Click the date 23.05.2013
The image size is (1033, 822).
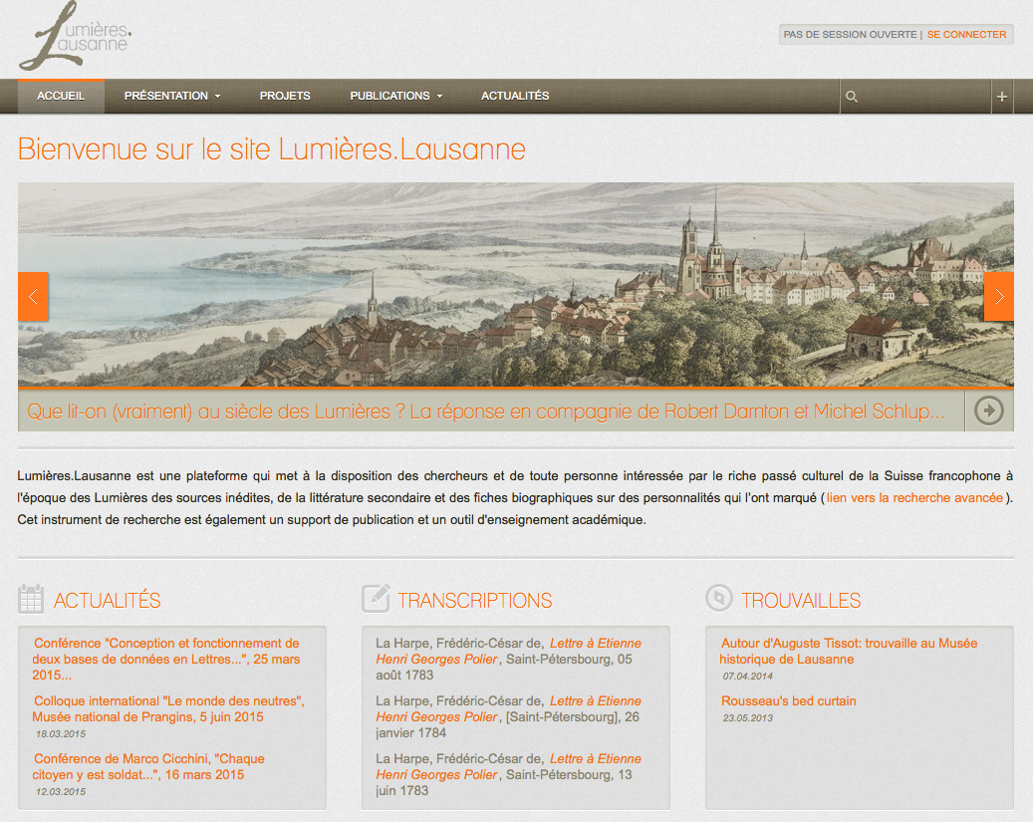point(748,717)
